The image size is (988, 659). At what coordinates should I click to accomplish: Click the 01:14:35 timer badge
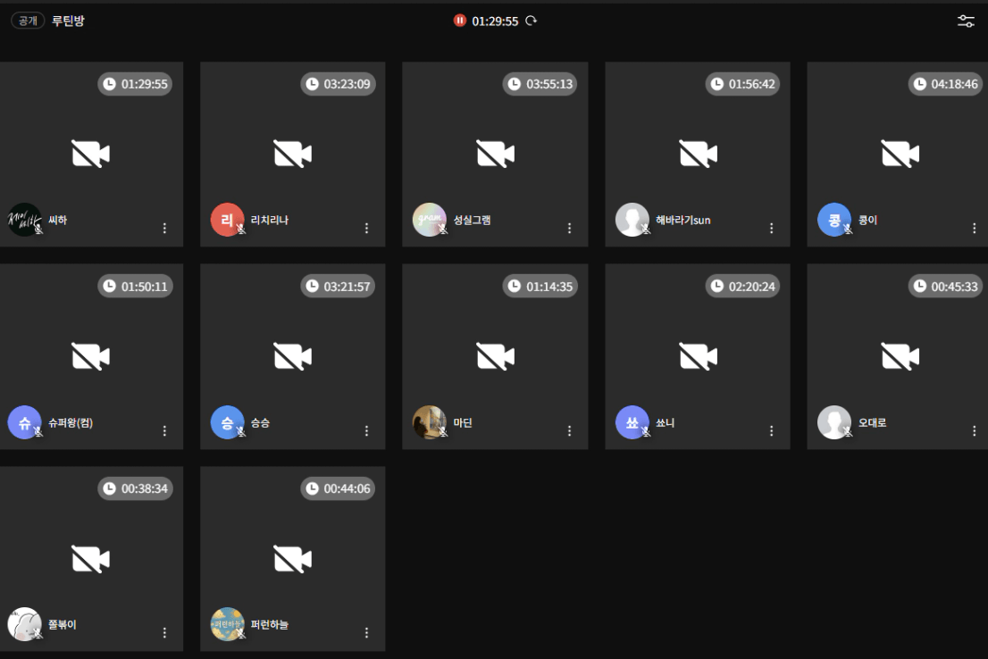click(x=540, y=287)
